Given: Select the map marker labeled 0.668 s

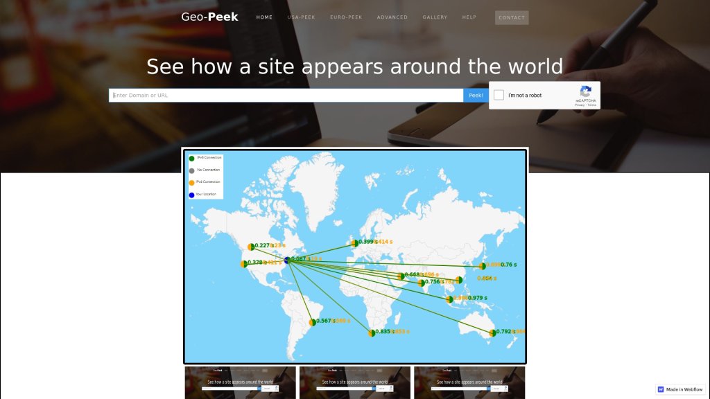Looking at the screenshot, I should 401,276.
